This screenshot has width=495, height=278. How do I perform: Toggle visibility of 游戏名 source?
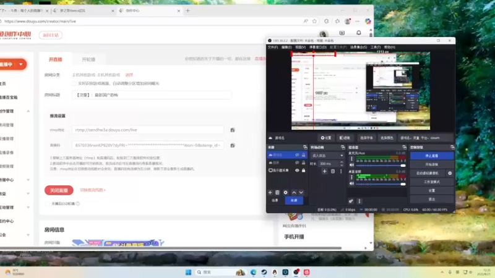(297, 155)
